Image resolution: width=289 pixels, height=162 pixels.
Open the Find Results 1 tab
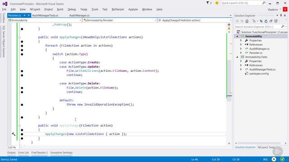point(39,153)
